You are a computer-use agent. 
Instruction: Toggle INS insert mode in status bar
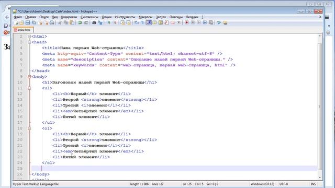[x=313, y=184]
